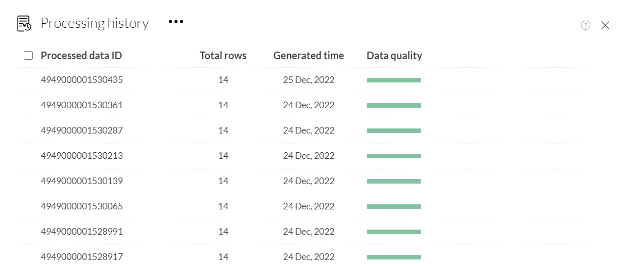Click the entry 4949000001530213
622x264 pixels.
tap(82, 156)
